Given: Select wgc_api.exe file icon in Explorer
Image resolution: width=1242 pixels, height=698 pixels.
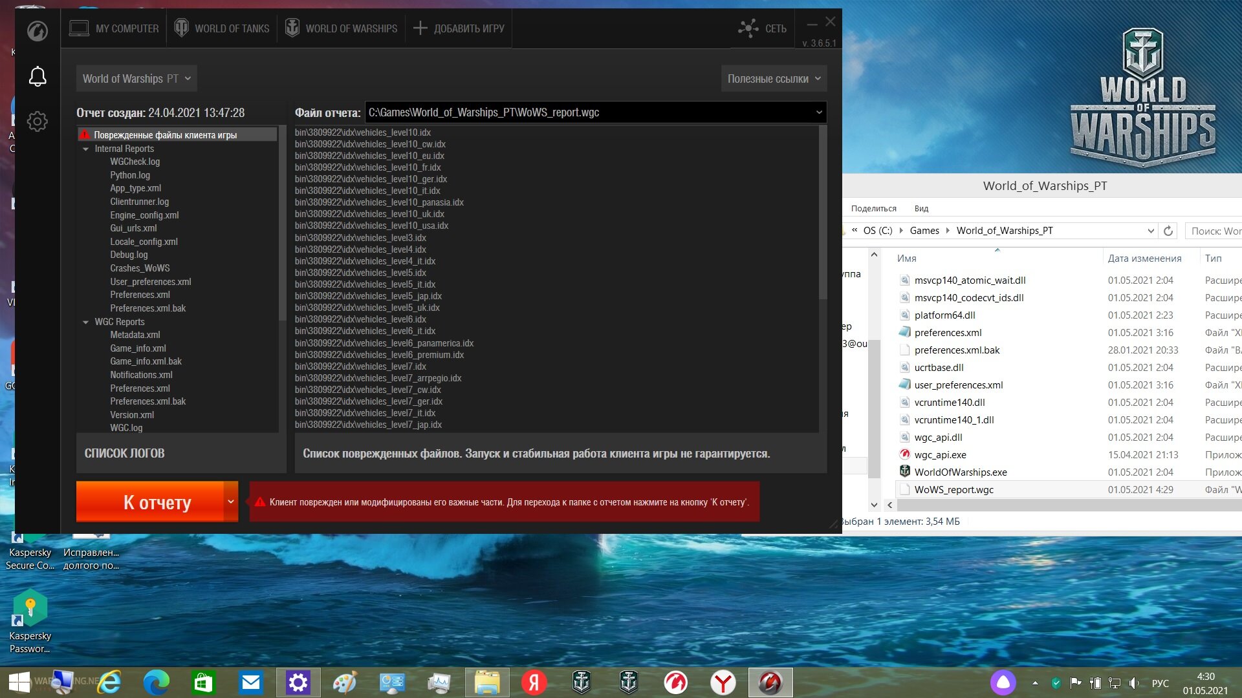Looking at the screenshot, I should pos(905,454).
